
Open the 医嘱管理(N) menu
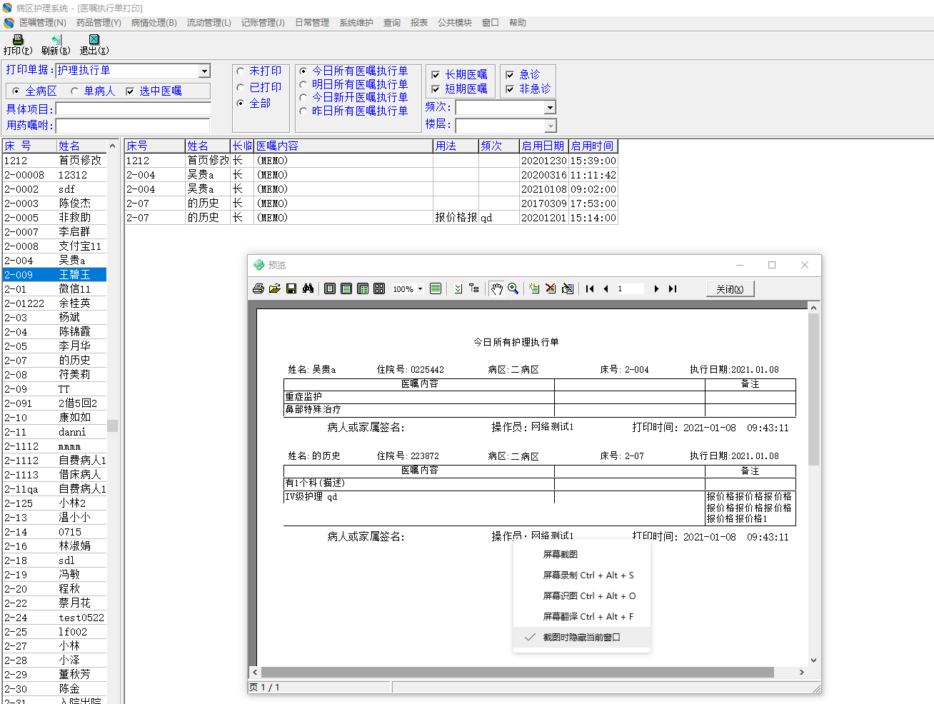point(42,23)
